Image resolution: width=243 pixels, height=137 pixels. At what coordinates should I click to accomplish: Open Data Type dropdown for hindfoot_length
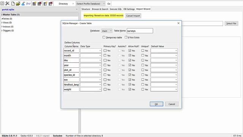tap(91, 84)
